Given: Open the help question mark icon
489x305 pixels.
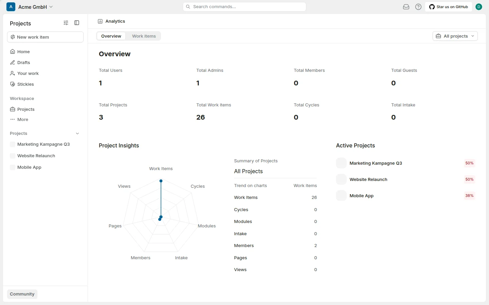Looking at the screenshot, I should pos(418,7).
